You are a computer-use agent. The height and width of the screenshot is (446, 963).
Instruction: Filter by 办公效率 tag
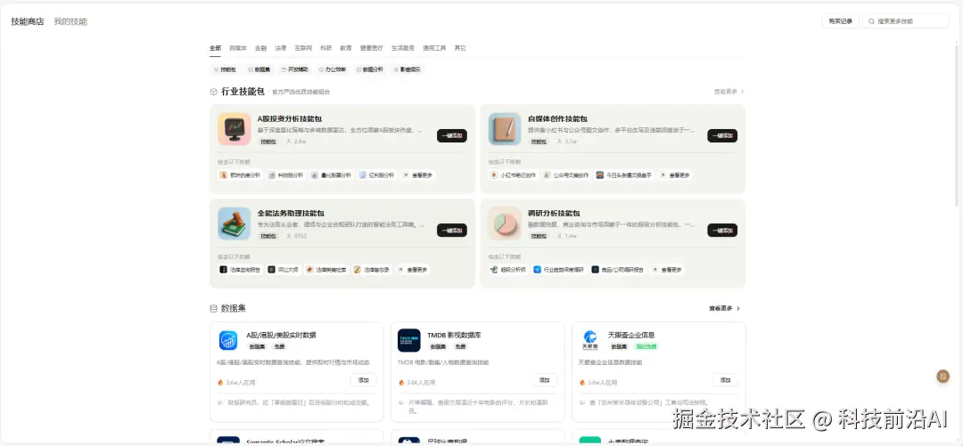[x=333, y=70]
